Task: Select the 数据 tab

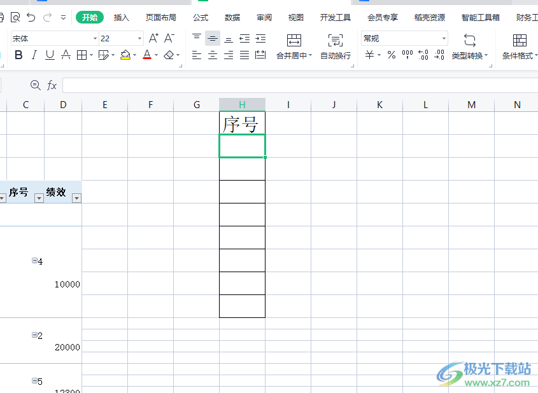Action: 232,17
